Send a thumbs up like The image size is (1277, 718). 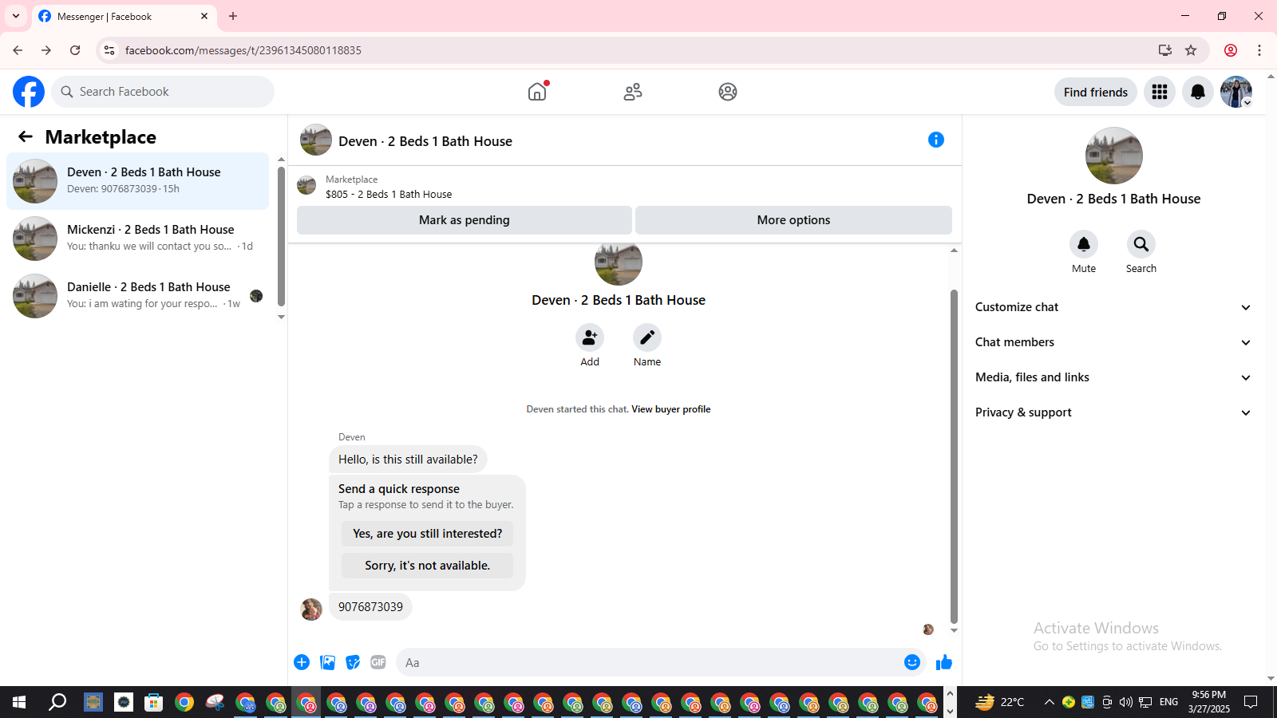pos(944,662)
